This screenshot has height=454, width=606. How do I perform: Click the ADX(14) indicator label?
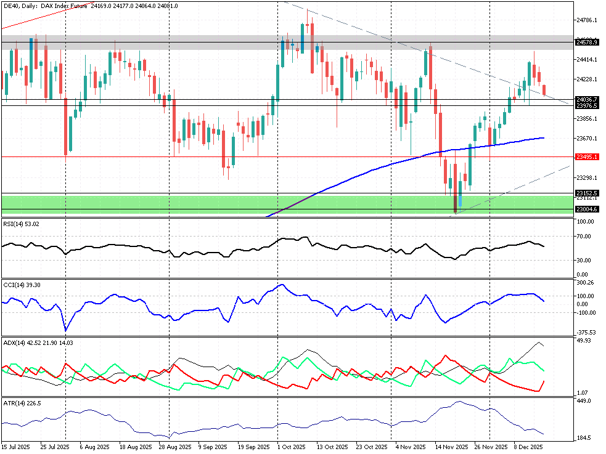38,343
